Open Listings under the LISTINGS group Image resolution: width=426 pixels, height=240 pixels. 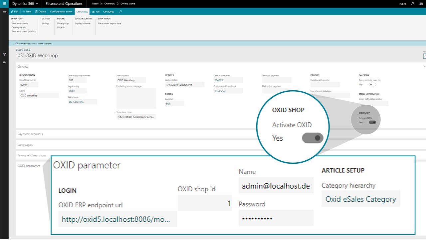pyautogui.click(x=46, y=24)
